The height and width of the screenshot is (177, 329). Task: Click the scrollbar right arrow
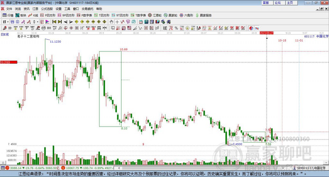[283, 168]
